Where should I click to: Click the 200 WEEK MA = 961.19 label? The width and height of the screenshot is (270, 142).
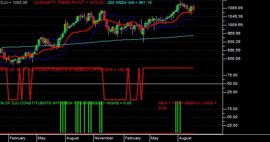(130, 3)
